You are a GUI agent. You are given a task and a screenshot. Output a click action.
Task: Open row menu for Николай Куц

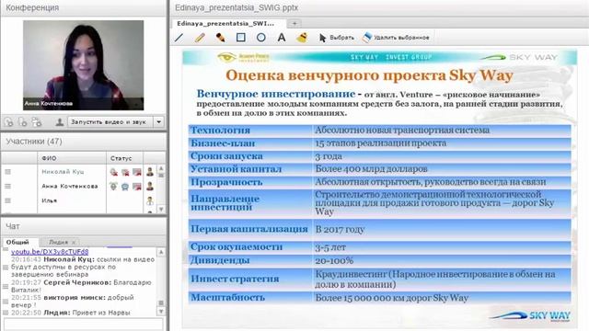[8, 172]
